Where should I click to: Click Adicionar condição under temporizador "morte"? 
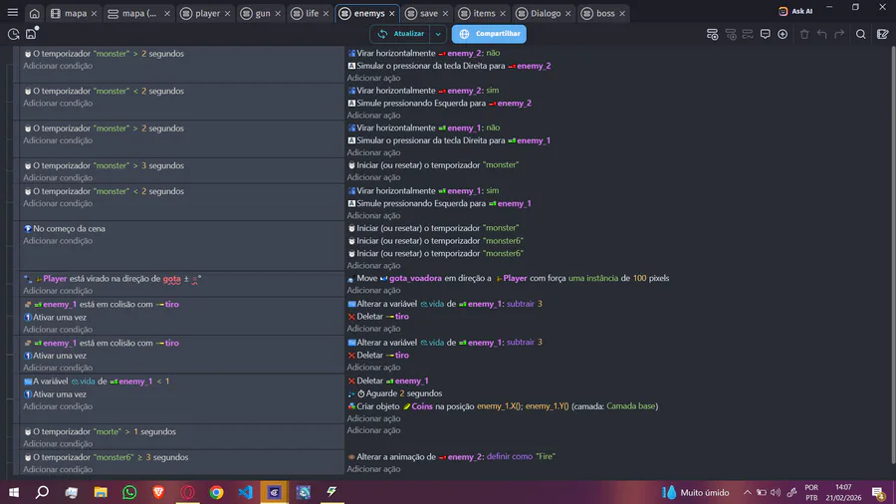tap(58, 444)
